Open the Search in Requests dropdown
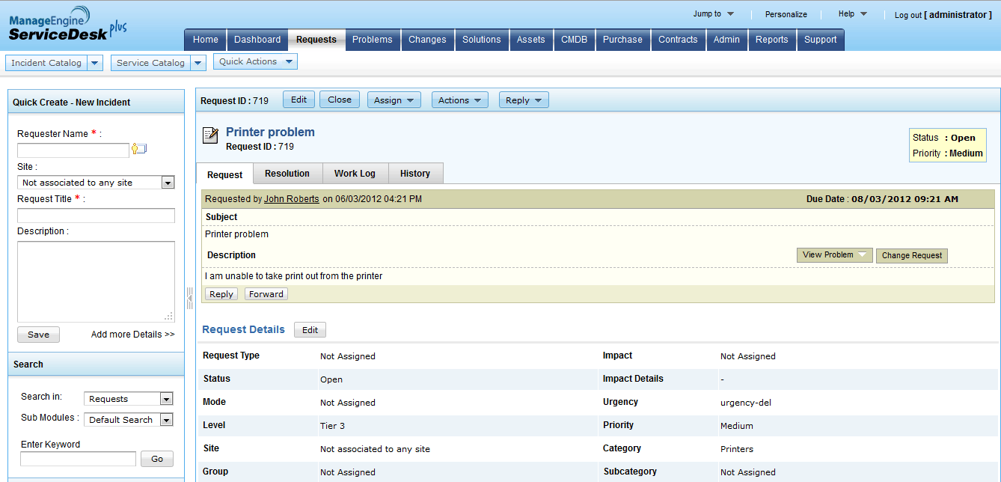Image resolution: width=1001 pixels, height=482 pixels. [x=128, y=399]
